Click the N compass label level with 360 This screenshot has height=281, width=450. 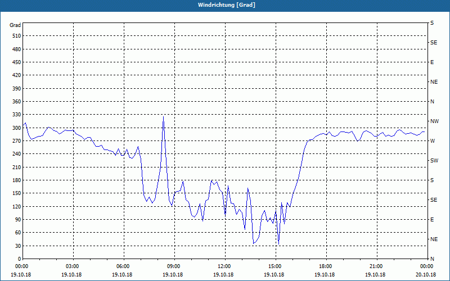point(432,102)
